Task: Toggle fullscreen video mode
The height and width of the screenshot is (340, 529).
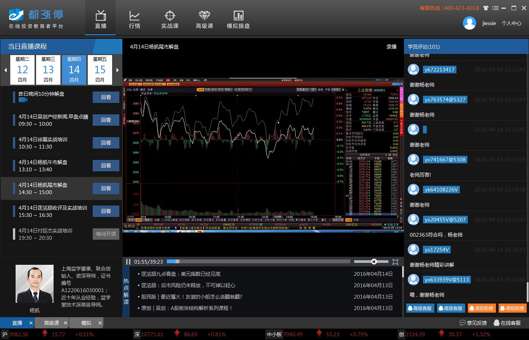Action: pyautogui.click(x=395, y=262)
